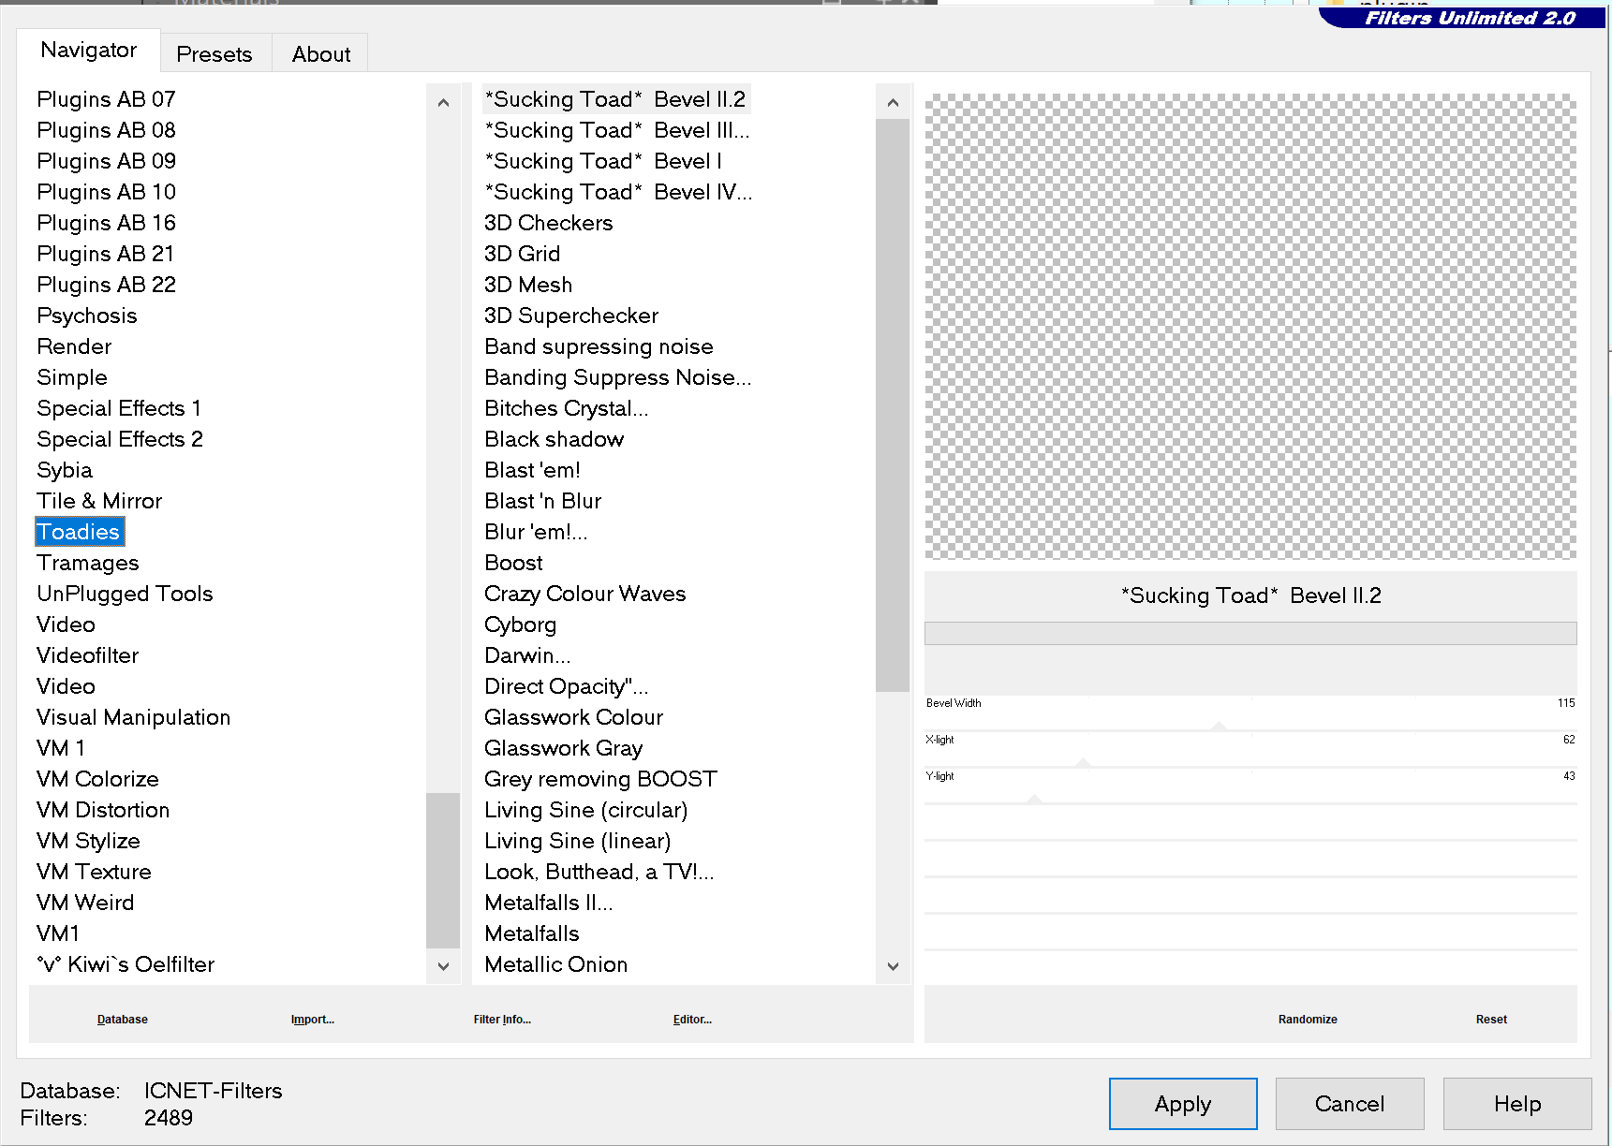Open Help for Filters Unlimited
Image resolution: width=1612 pixels, height=1146 pixels.
(1516, 1104)
